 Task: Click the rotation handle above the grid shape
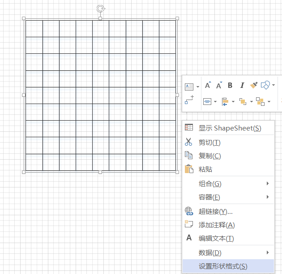101,9
